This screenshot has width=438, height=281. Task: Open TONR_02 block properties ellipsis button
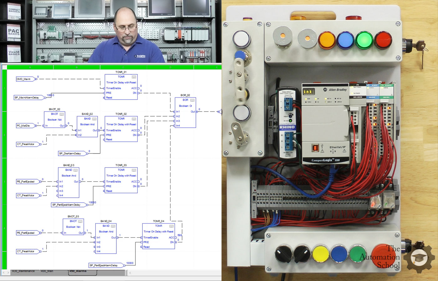point(134,119)
